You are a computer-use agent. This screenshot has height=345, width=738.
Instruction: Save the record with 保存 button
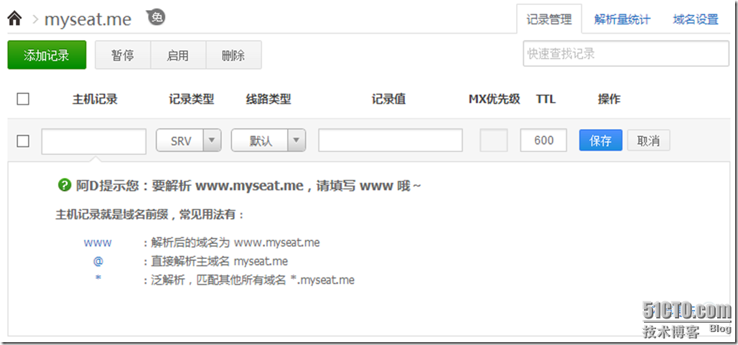coord(601,141)
